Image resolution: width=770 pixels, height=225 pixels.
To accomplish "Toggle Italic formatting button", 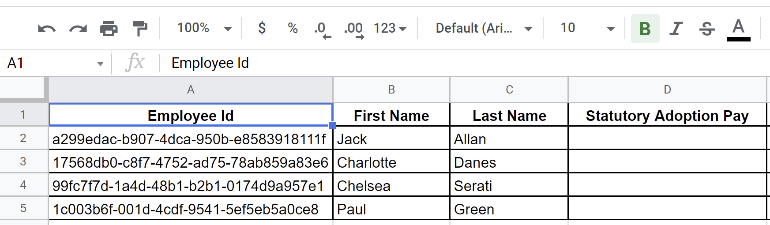I will [x=676, y=29].
